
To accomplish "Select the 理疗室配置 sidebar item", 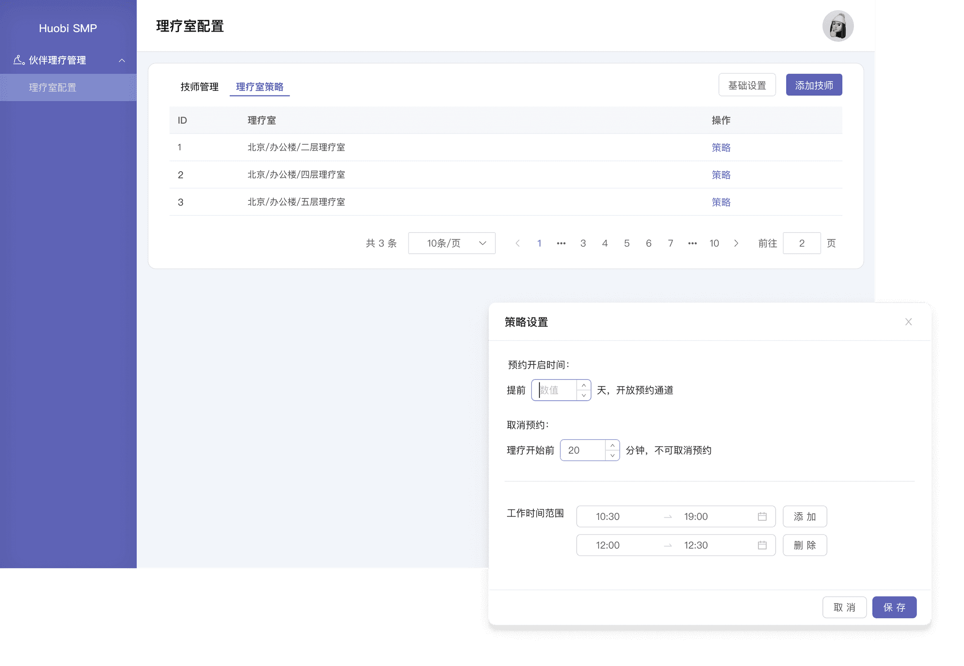I will [x=53, y=87].
